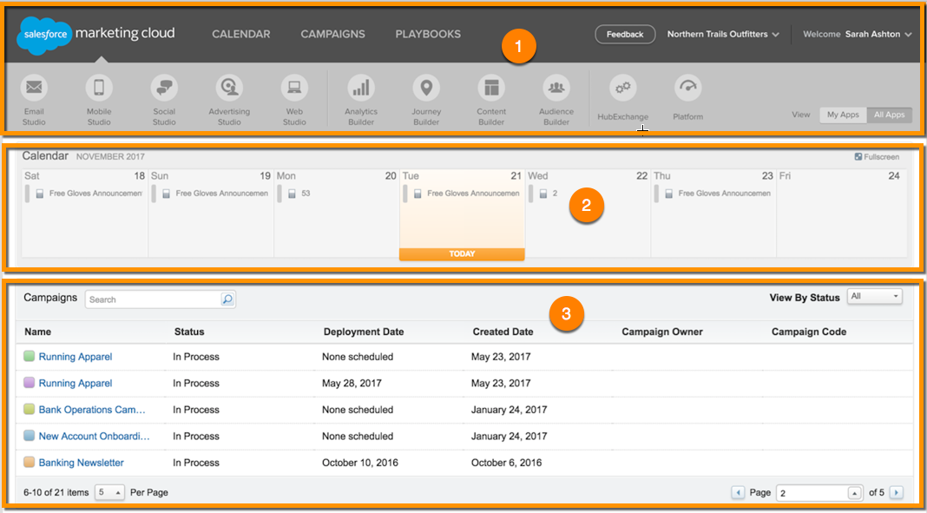927x513 pixels.
Task: Sort by Campaign Owner header
Action: coord(662,332)
